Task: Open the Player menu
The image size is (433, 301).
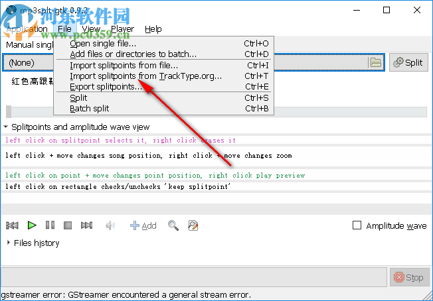Action: click(x=122, y=29)
